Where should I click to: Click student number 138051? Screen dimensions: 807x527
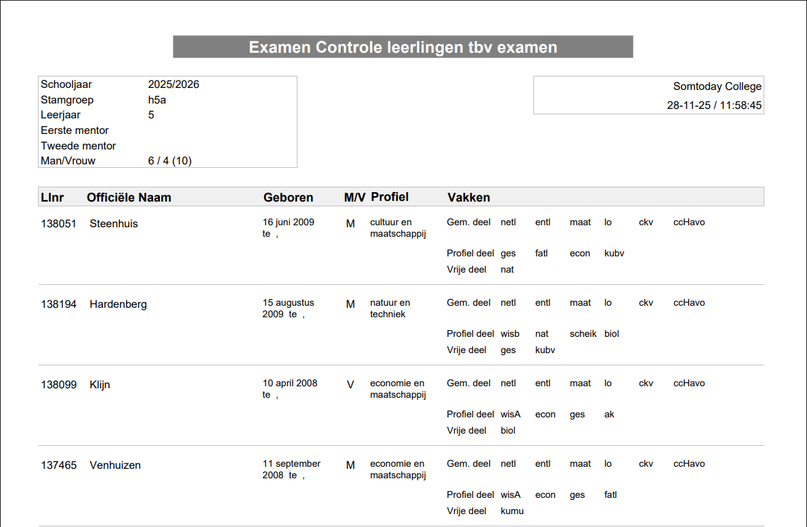click(x=59, y=224)
